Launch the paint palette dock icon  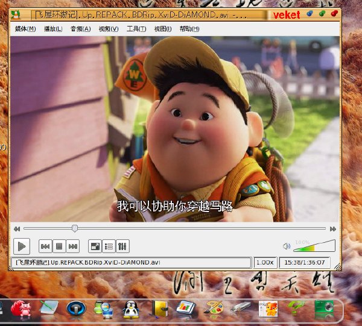pos(214,307)
